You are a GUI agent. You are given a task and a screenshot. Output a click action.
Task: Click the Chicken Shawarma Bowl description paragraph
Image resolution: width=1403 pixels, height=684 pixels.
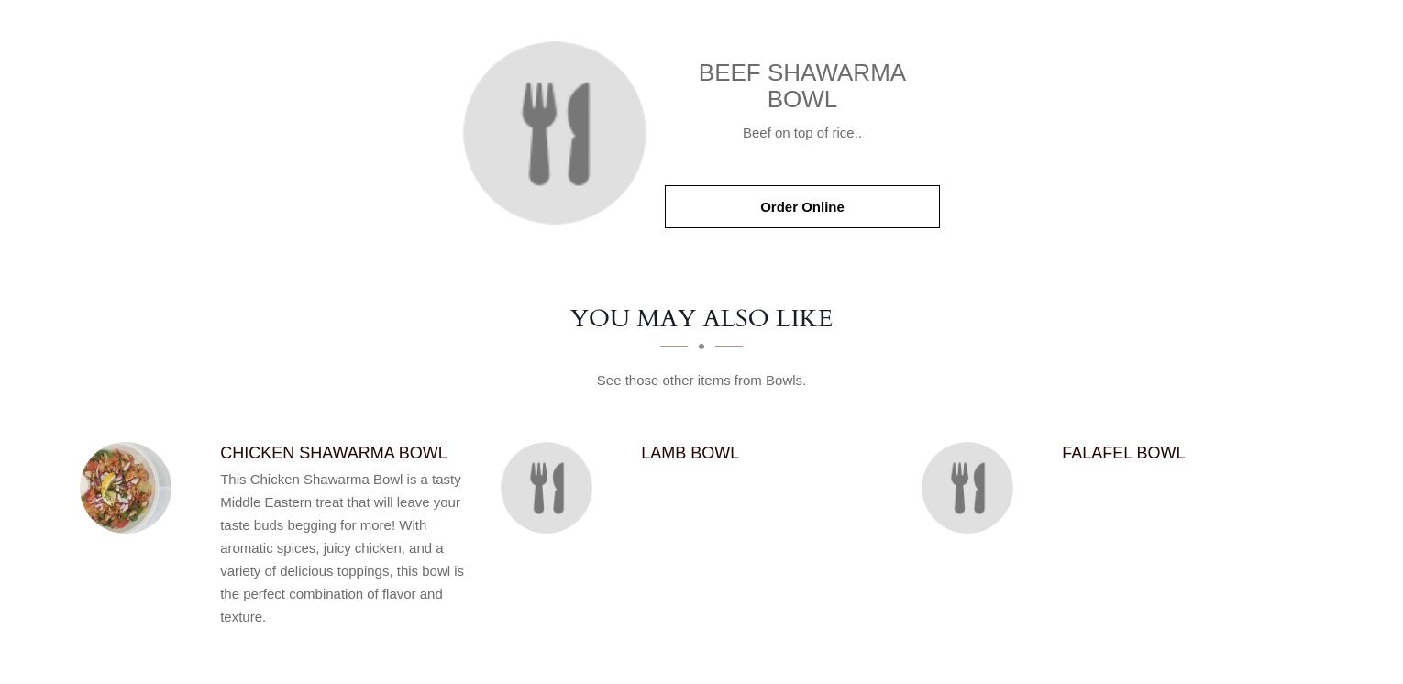[x=343, y=548]
